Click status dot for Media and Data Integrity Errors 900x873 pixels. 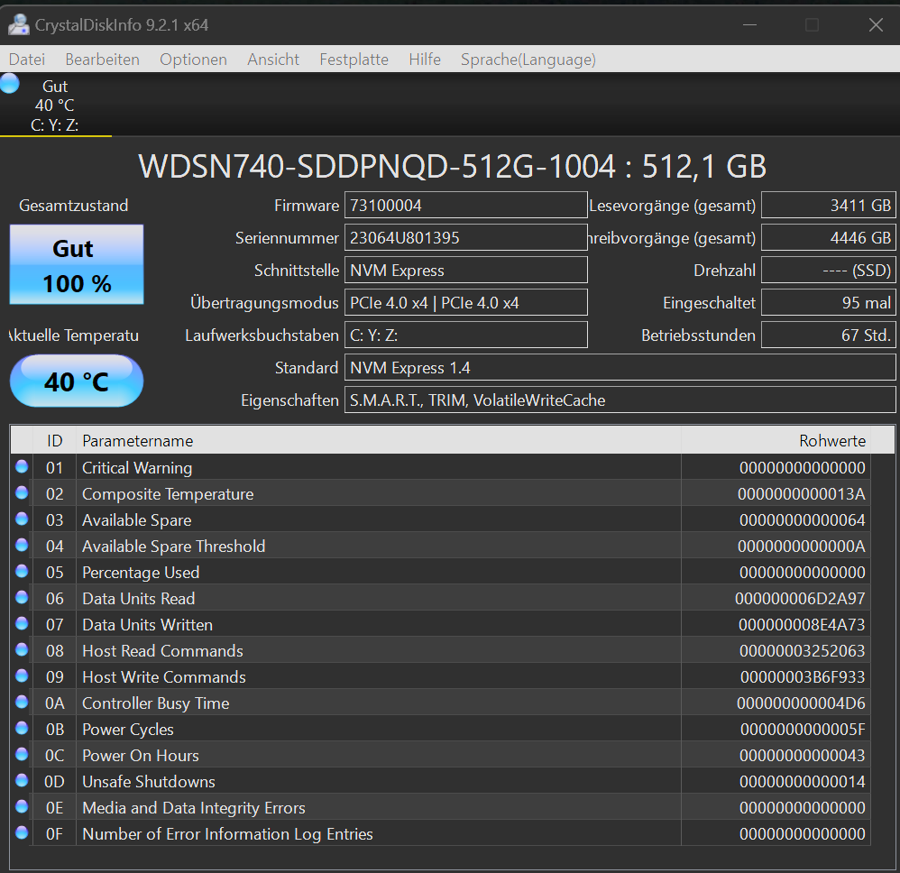coord(22,806)
